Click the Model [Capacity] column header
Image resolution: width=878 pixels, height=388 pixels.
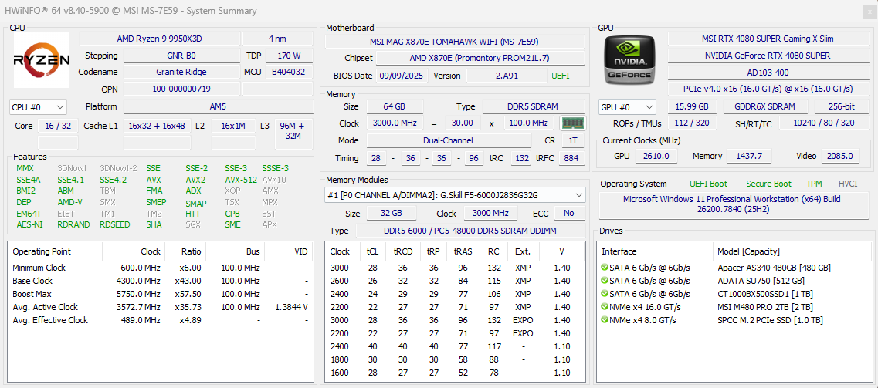tap(792, 251)
